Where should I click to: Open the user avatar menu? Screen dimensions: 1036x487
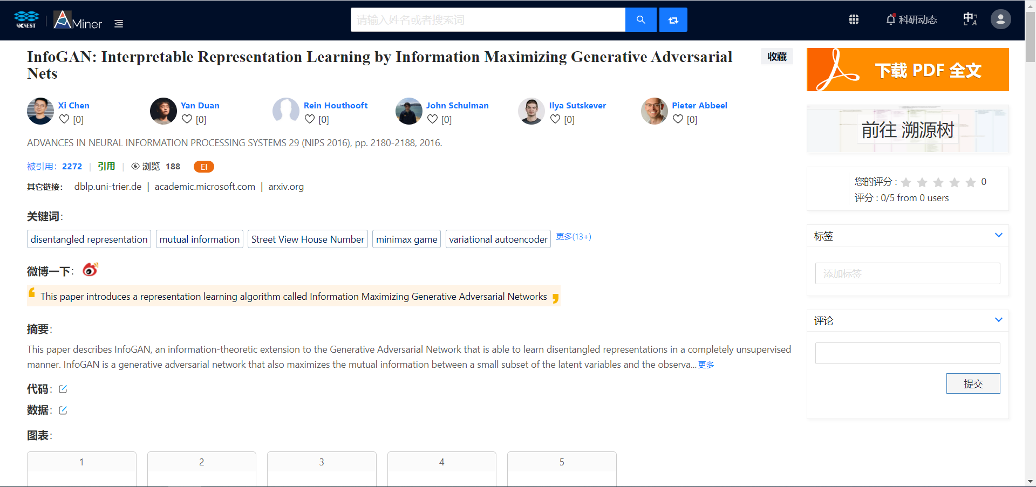[1000, 19]
